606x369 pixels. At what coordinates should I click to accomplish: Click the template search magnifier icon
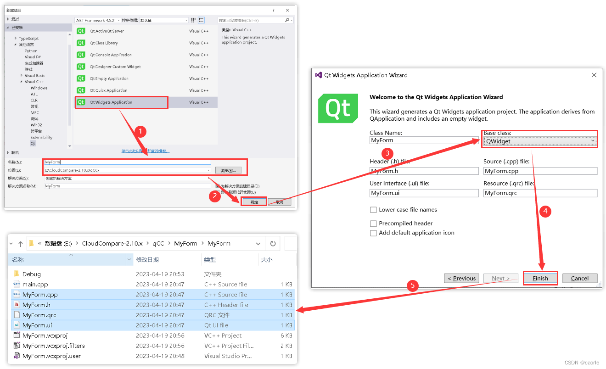pyautogui.click(x=287, y=20)
